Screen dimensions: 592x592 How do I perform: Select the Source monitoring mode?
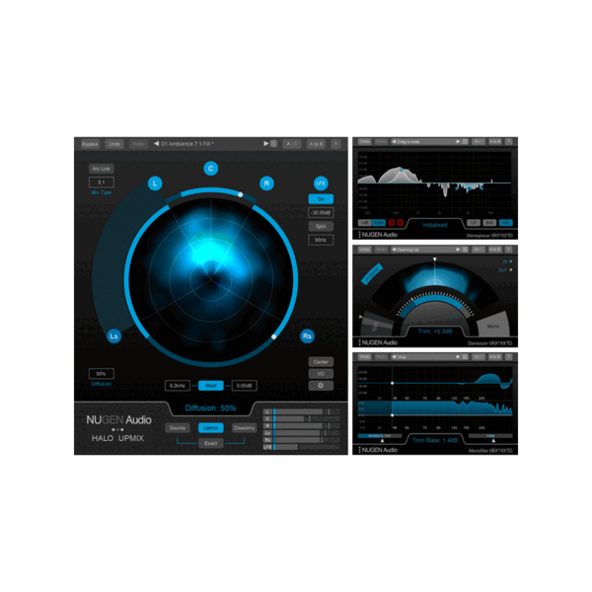click(x=178, y=428)
